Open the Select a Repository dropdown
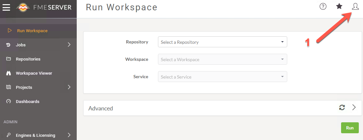363x140 pixels. (x=222, y=42)
